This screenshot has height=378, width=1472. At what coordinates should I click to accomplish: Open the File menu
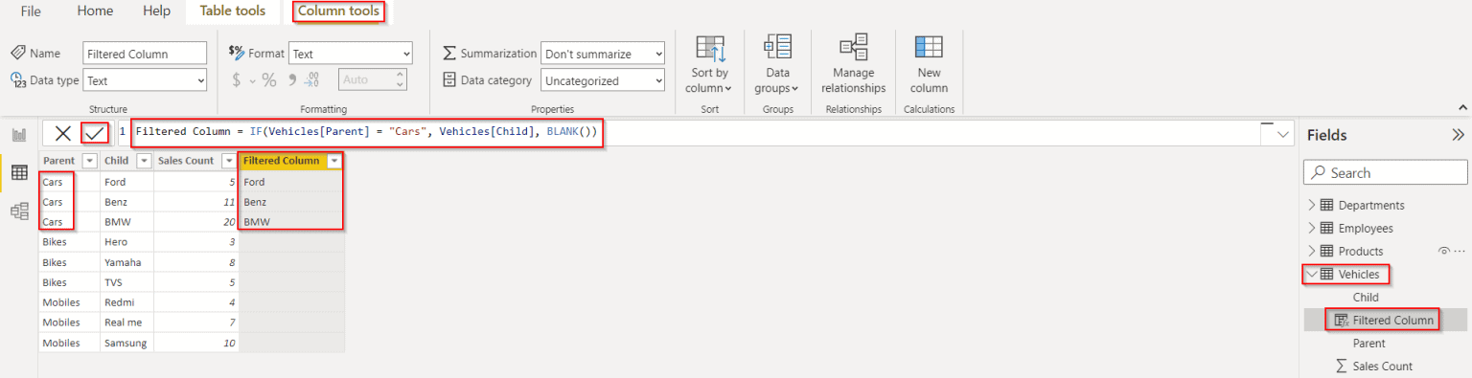pyautogui.click(x=31, y=11)
